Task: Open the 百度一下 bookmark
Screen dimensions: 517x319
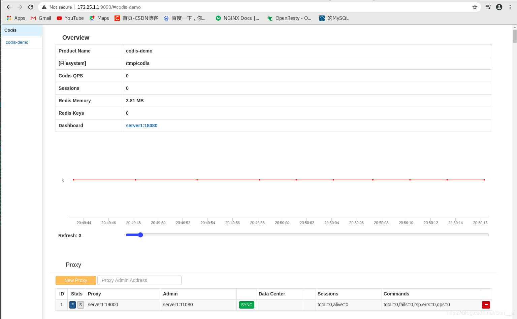Action: (x=185, y=18)
